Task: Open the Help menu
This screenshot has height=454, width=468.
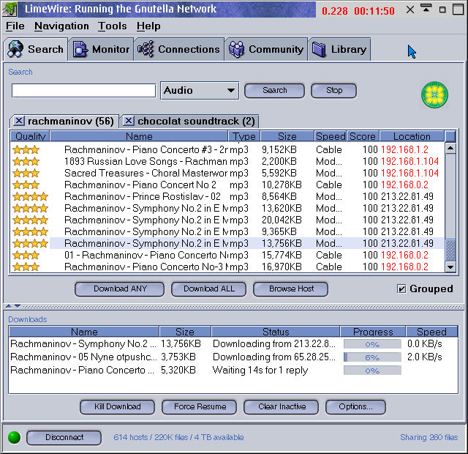Action: click(x=148, y=26)
